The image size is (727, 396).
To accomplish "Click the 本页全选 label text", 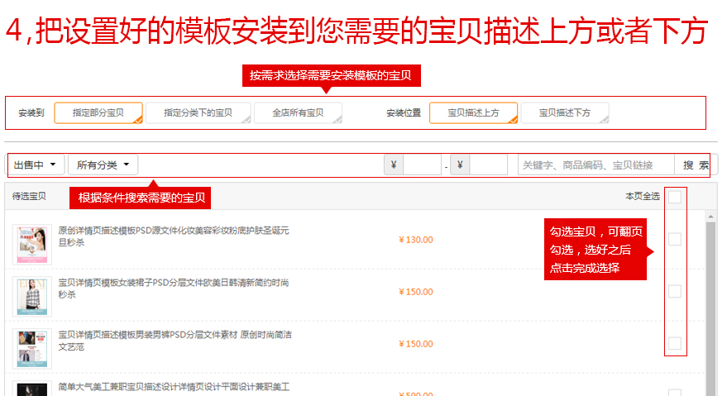I will click(643, 197).
